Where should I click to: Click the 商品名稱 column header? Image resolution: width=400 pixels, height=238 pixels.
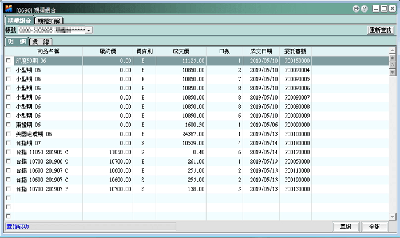coord(48,51)
